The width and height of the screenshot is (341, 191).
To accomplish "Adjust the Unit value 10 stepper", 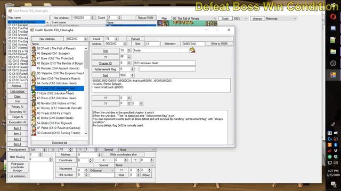I will tap(129, 50).
